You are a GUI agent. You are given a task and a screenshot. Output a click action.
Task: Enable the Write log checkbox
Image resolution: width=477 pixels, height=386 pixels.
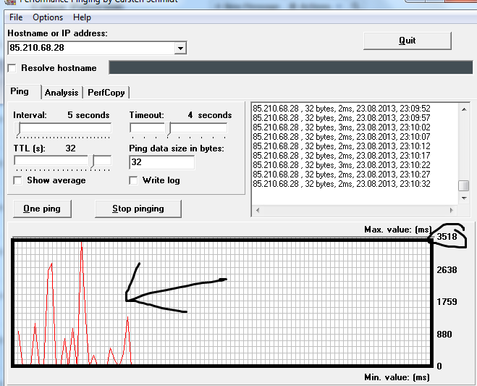pyautogui.click(x=133, y=180)
